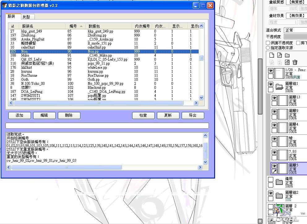Click folder icon of 備用 group
This screenshot has width=307, height=224.
click(x=279, y=182)
